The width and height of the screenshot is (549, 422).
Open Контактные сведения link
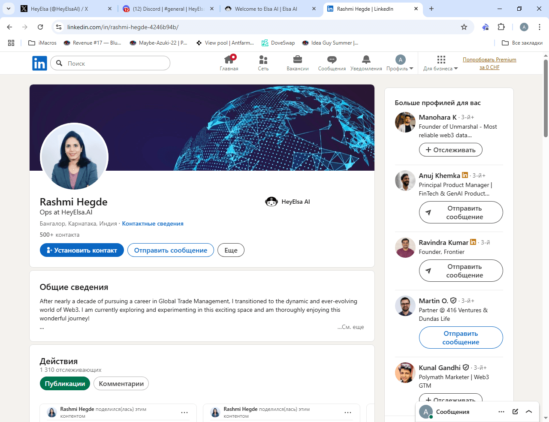(x=153, y=223)
